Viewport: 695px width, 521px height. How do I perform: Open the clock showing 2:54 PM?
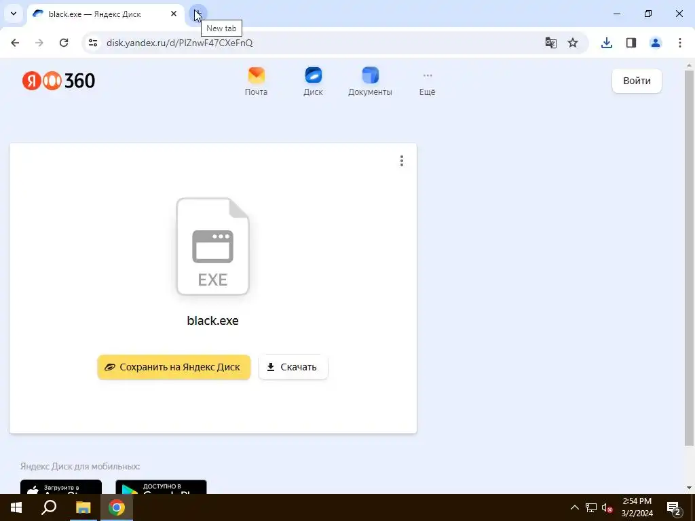click(637, 507)
